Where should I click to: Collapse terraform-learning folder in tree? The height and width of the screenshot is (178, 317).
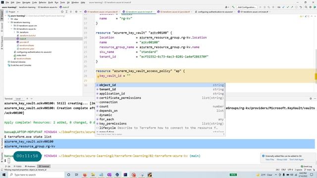click(x=9, y=22)
